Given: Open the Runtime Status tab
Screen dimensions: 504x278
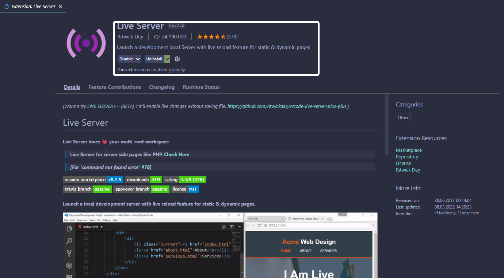Looking at the screenshot, I should click(201, 87).
